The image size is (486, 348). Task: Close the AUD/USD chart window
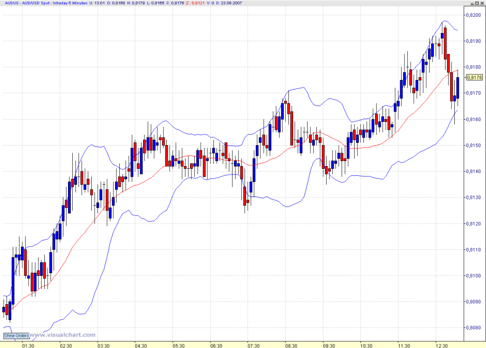(x=482, y=3)
